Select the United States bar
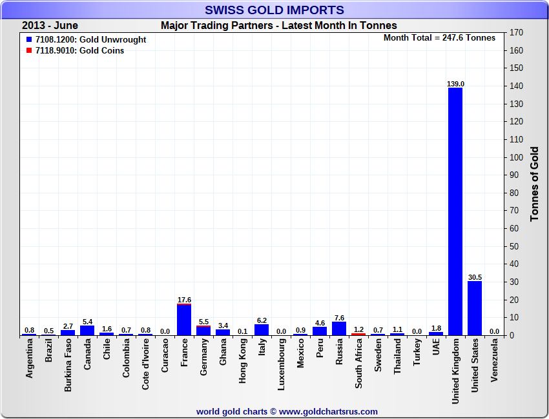This screenshot has width=549, height=419. pos(475,308)
